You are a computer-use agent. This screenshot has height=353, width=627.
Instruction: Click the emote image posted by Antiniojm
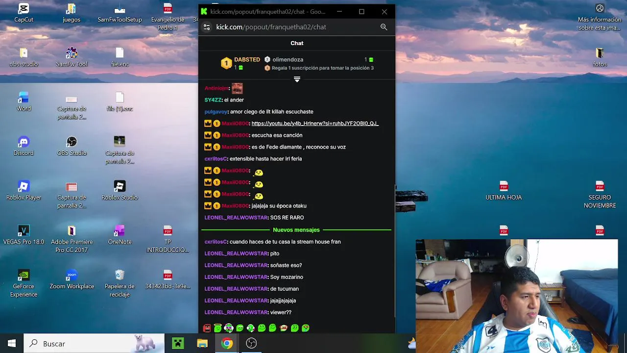coord(237,88)
